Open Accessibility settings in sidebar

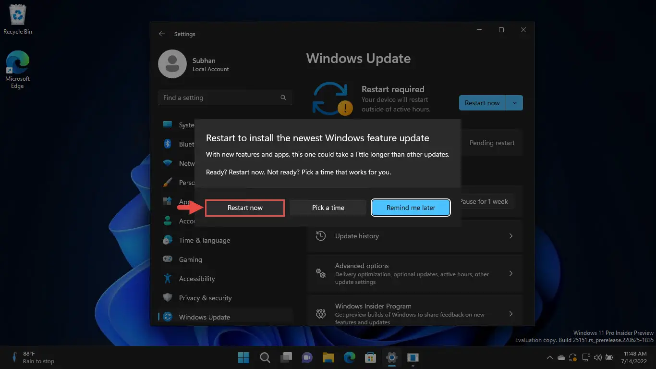tap(196, 279)
